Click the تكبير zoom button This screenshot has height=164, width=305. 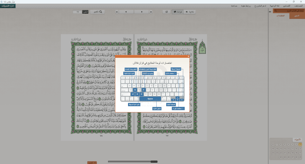[98, 12]
